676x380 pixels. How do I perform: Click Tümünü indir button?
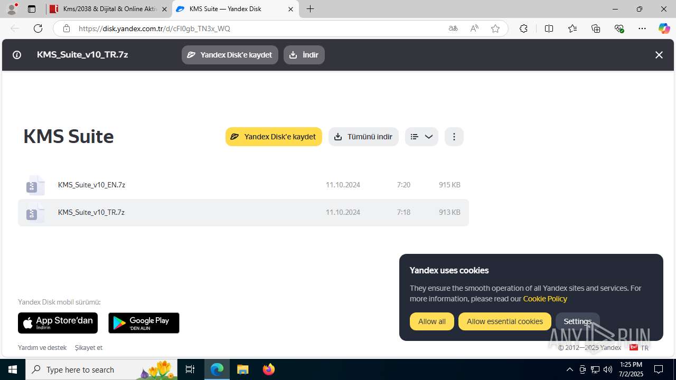coord(363,137)
